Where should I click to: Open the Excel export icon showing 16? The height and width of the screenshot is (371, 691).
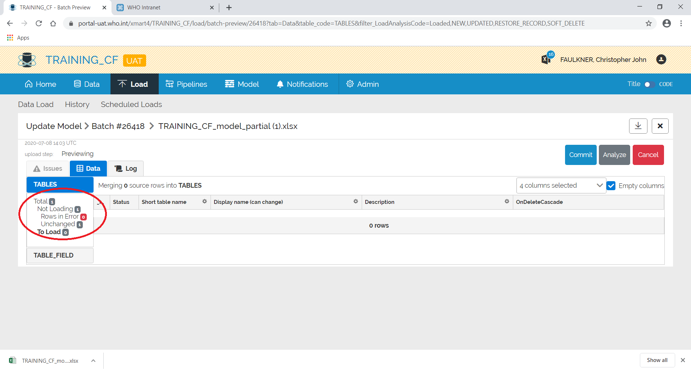point(546,59)
